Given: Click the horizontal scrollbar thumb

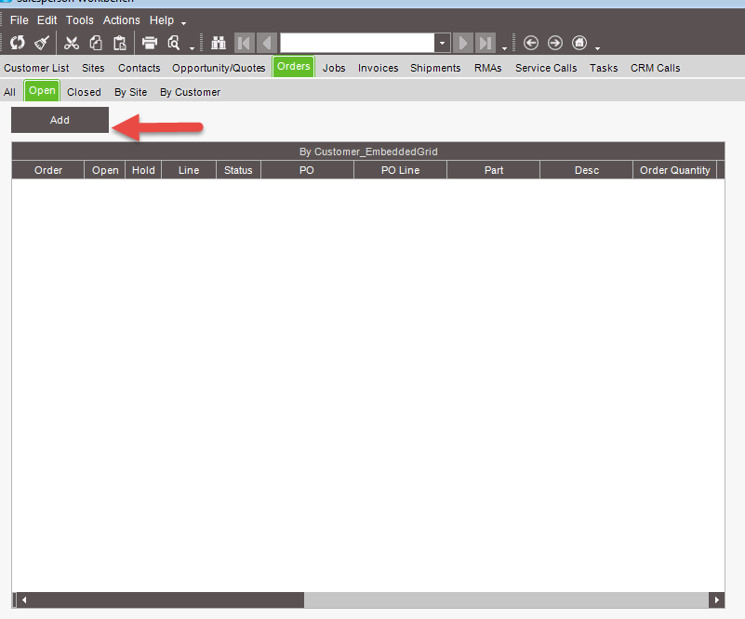Looking at the screenshot, I should 167,600.
